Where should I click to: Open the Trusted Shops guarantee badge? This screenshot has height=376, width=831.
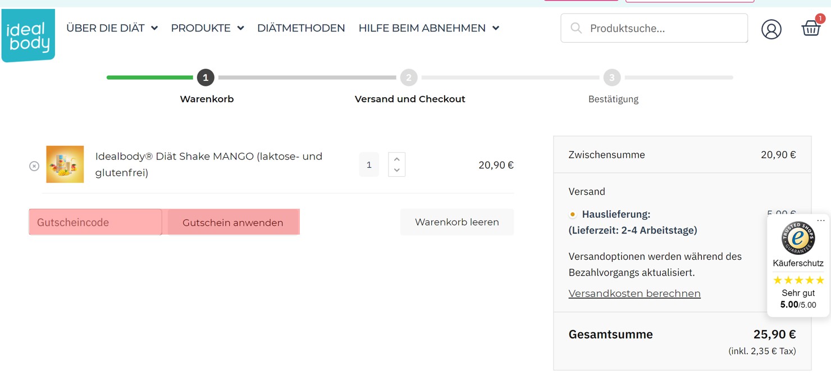click(798, 238)
